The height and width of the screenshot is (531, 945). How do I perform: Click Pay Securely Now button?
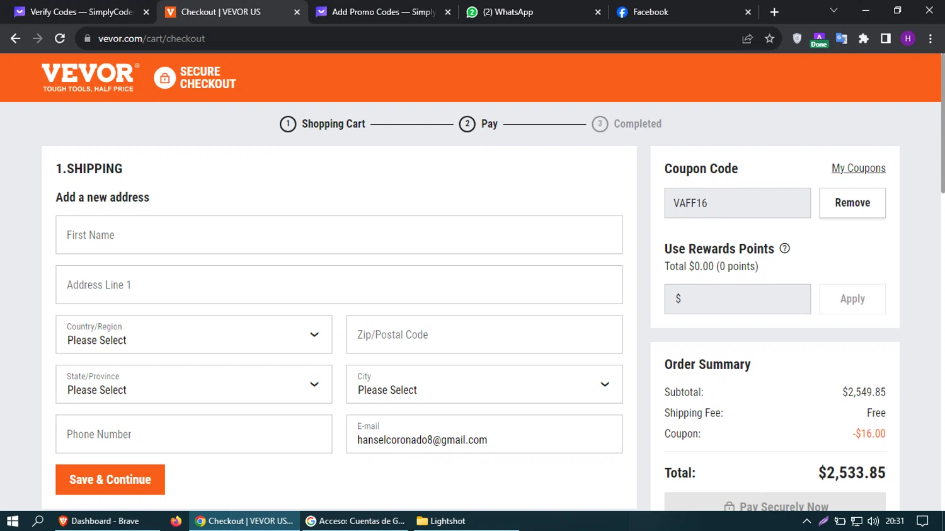(775, 502)
